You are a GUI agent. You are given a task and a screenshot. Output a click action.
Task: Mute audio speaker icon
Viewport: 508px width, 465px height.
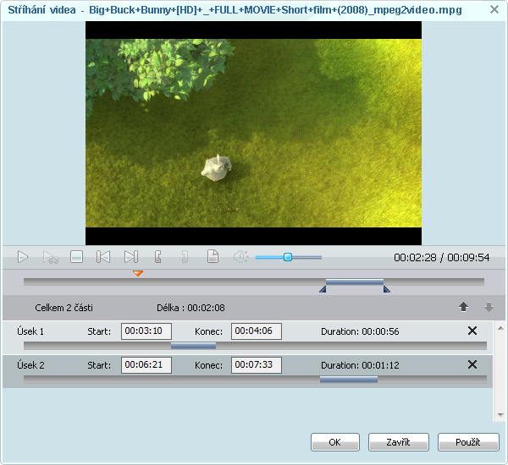[x=240, y=257]
